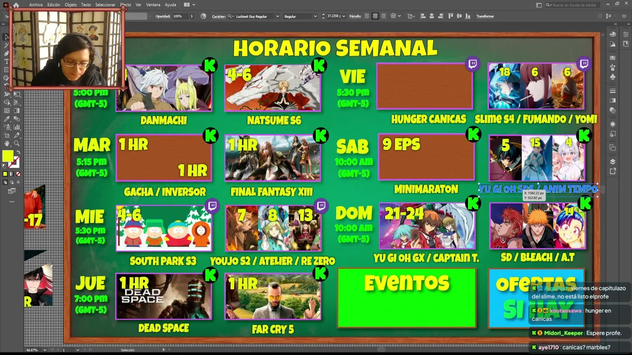This screenshot has width=632, height=355.
Task: Reset to default fill and stroke
Action: [x=5, y=166]
